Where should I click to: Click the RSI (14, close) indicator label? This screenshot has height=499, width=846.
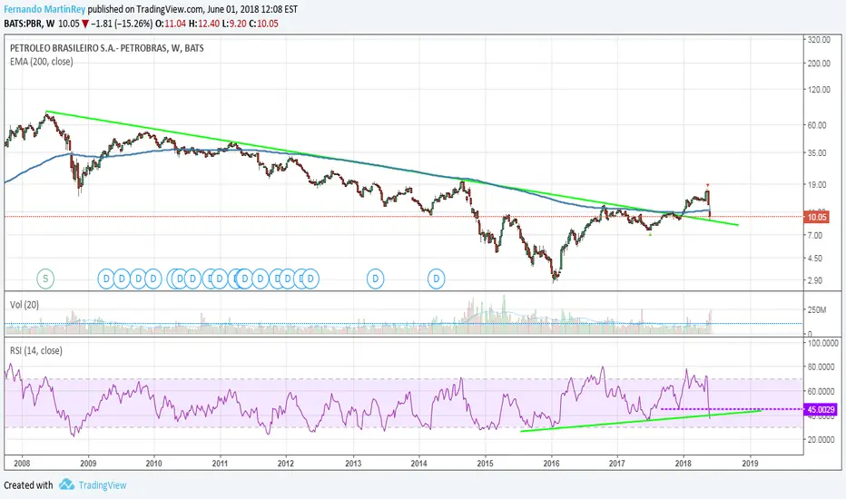[x=36, y=350]
